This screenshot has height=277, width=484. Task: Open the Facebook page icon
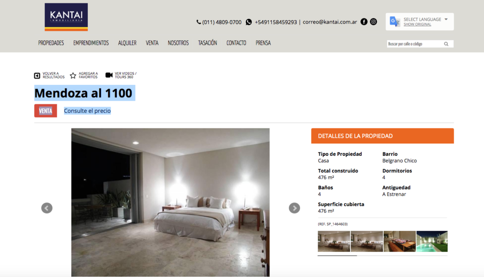[x=364, y=22]
